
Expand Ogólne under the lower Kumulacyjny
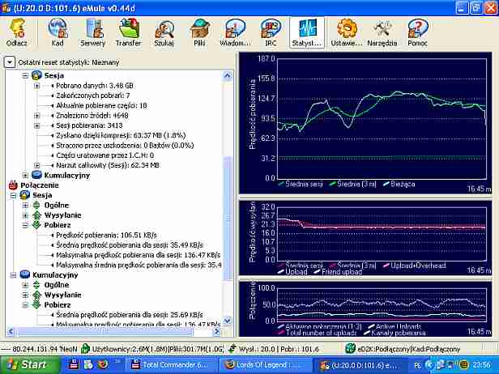25,285
